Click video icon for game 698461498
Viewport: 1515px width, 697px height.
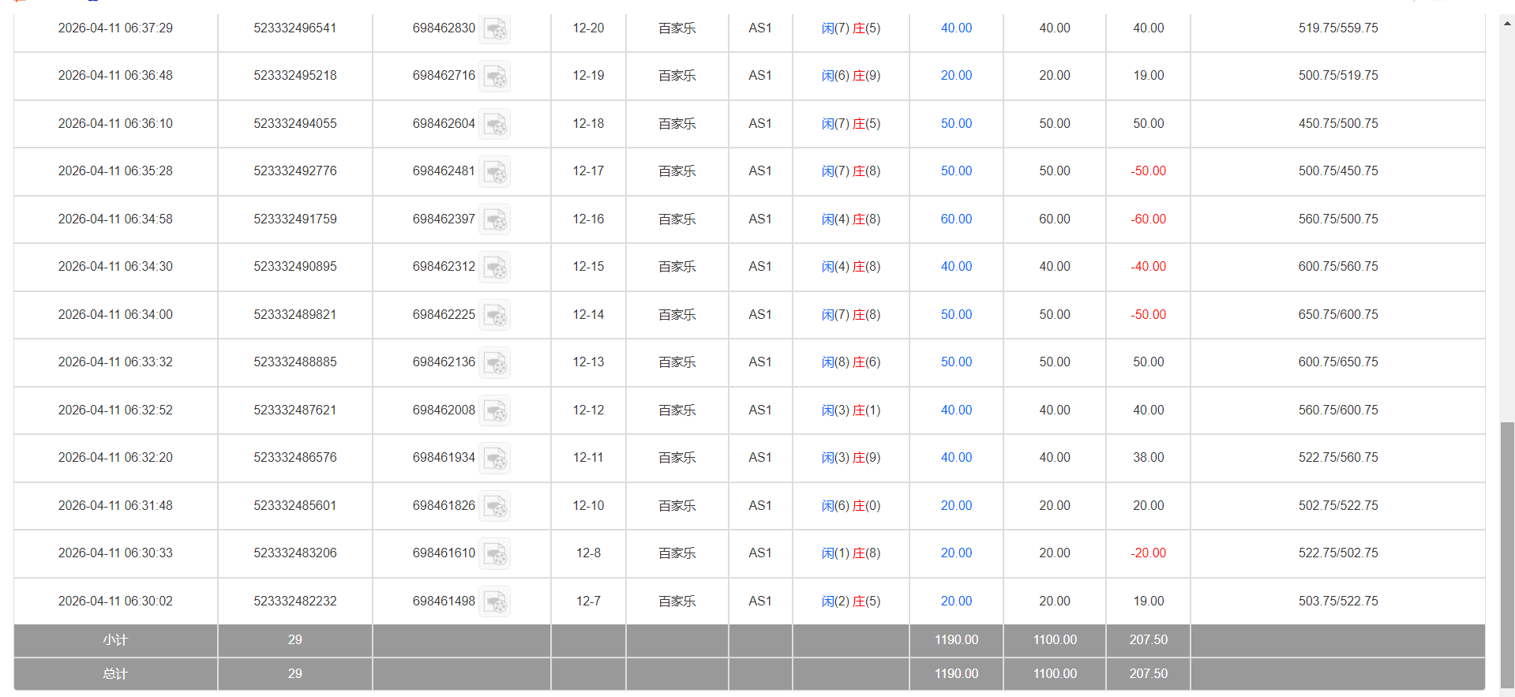tap(495, 602)
